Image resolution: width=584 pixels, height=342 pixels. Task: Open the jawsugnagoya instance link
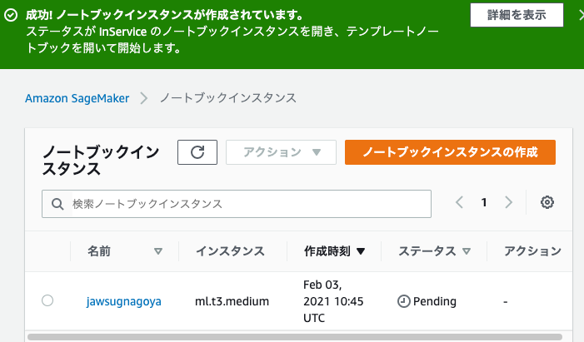click(123, 301)
